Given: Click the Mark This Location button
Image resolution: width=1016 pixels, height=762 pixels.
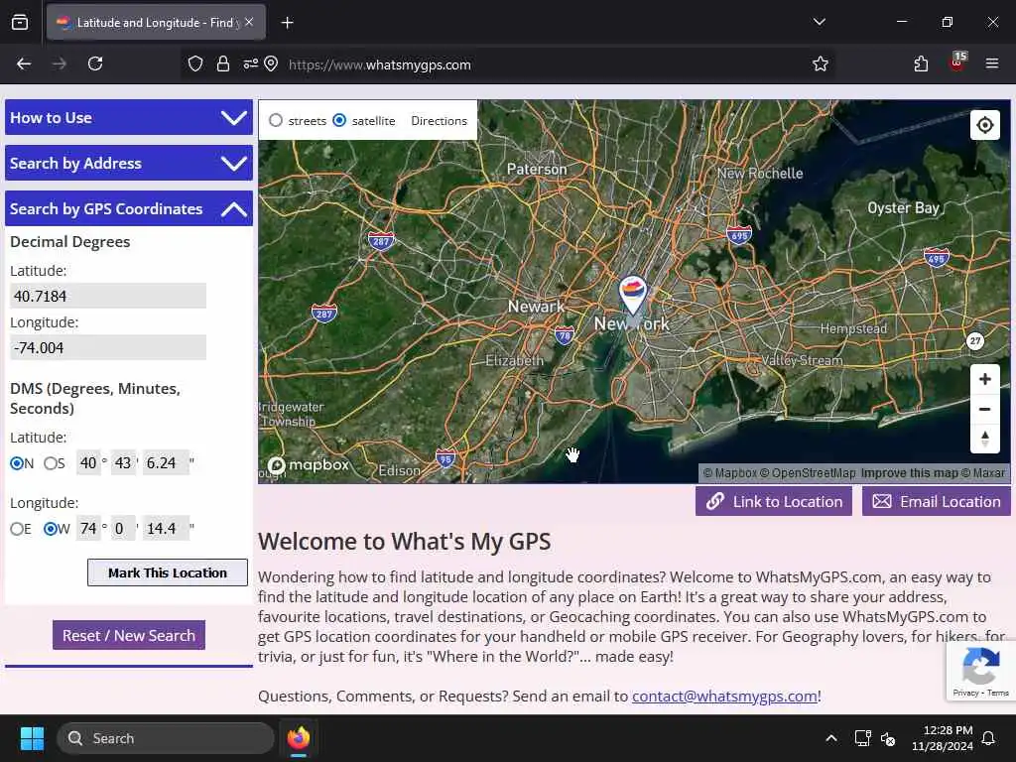Looking at the screenshot, I should coord(167,572).
